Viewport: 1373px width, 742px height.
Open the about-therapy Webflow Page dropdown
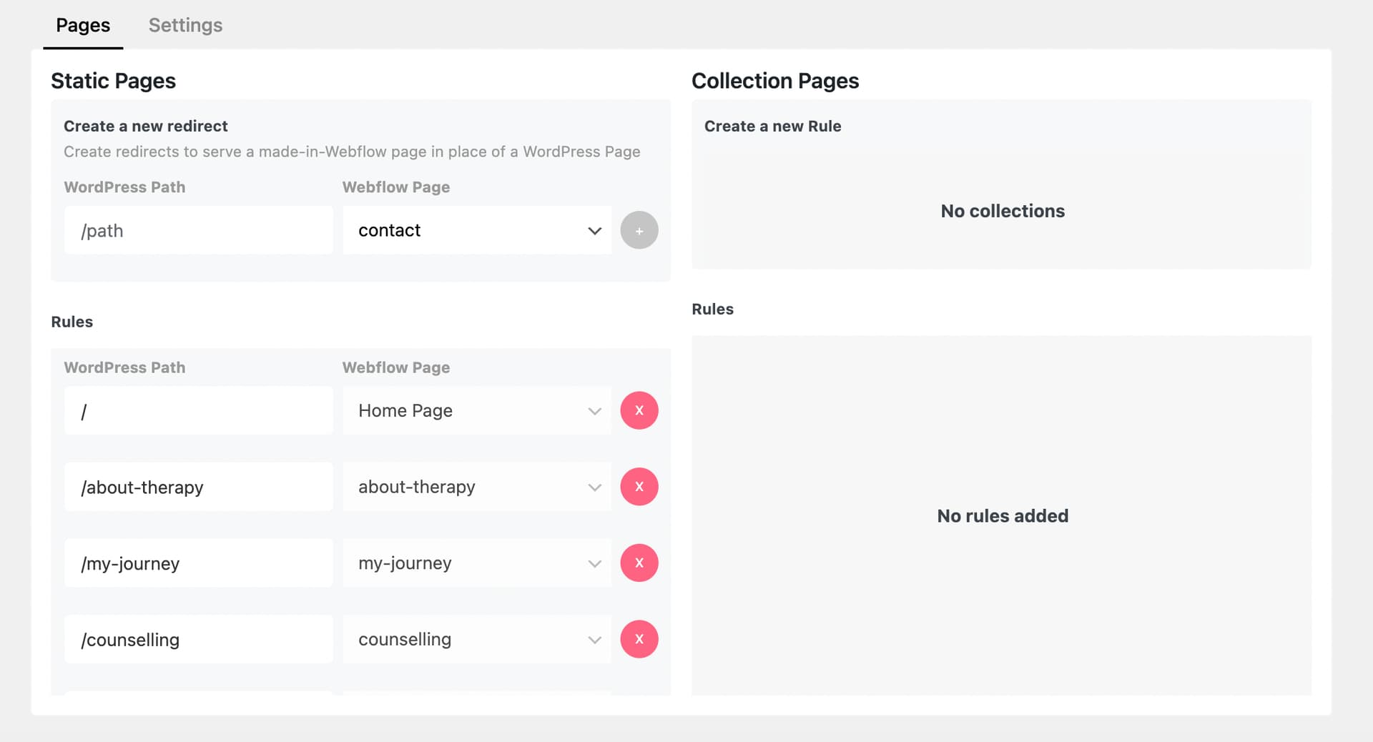tap(477, 487)
